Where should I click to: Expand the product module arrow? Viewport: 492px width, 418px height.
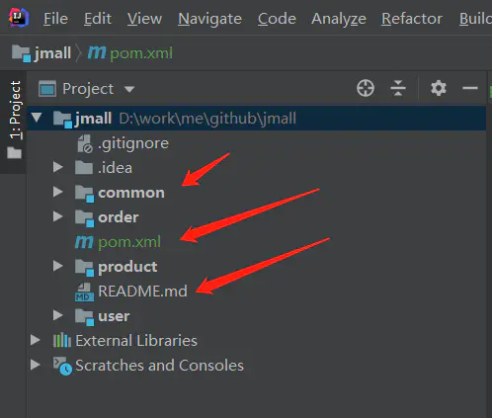[58, 266]
